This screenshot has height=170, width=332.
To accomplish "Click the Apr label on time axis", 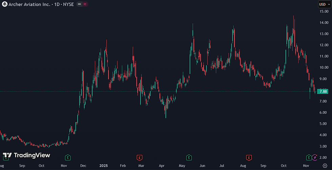I will point(162,166).
